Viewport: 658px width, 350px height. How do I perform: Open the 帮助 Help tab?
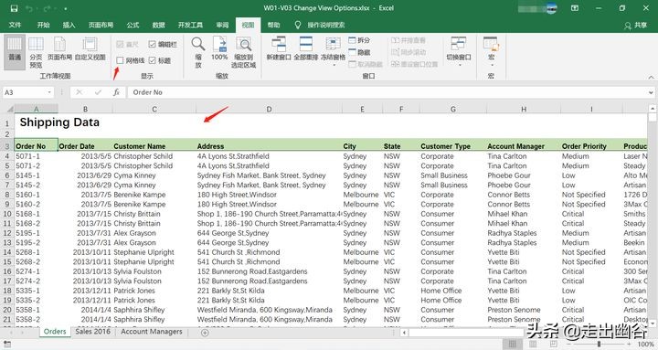tap(273, 25)
